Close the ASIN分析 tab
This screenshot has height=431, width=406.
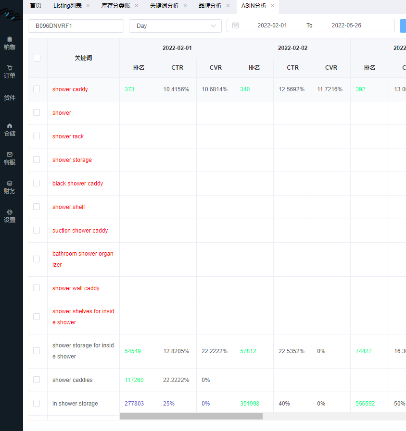coord(272,6)
